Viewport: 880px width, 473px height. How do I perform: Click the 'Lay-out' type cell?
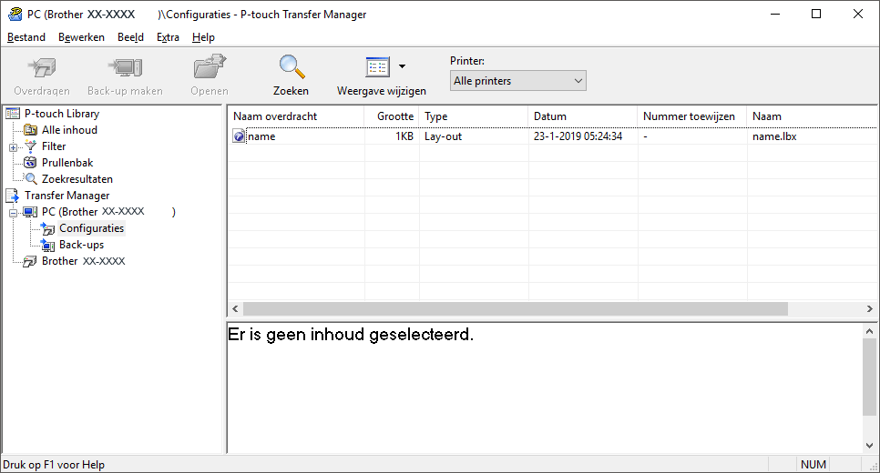click(x=444, y=136)
